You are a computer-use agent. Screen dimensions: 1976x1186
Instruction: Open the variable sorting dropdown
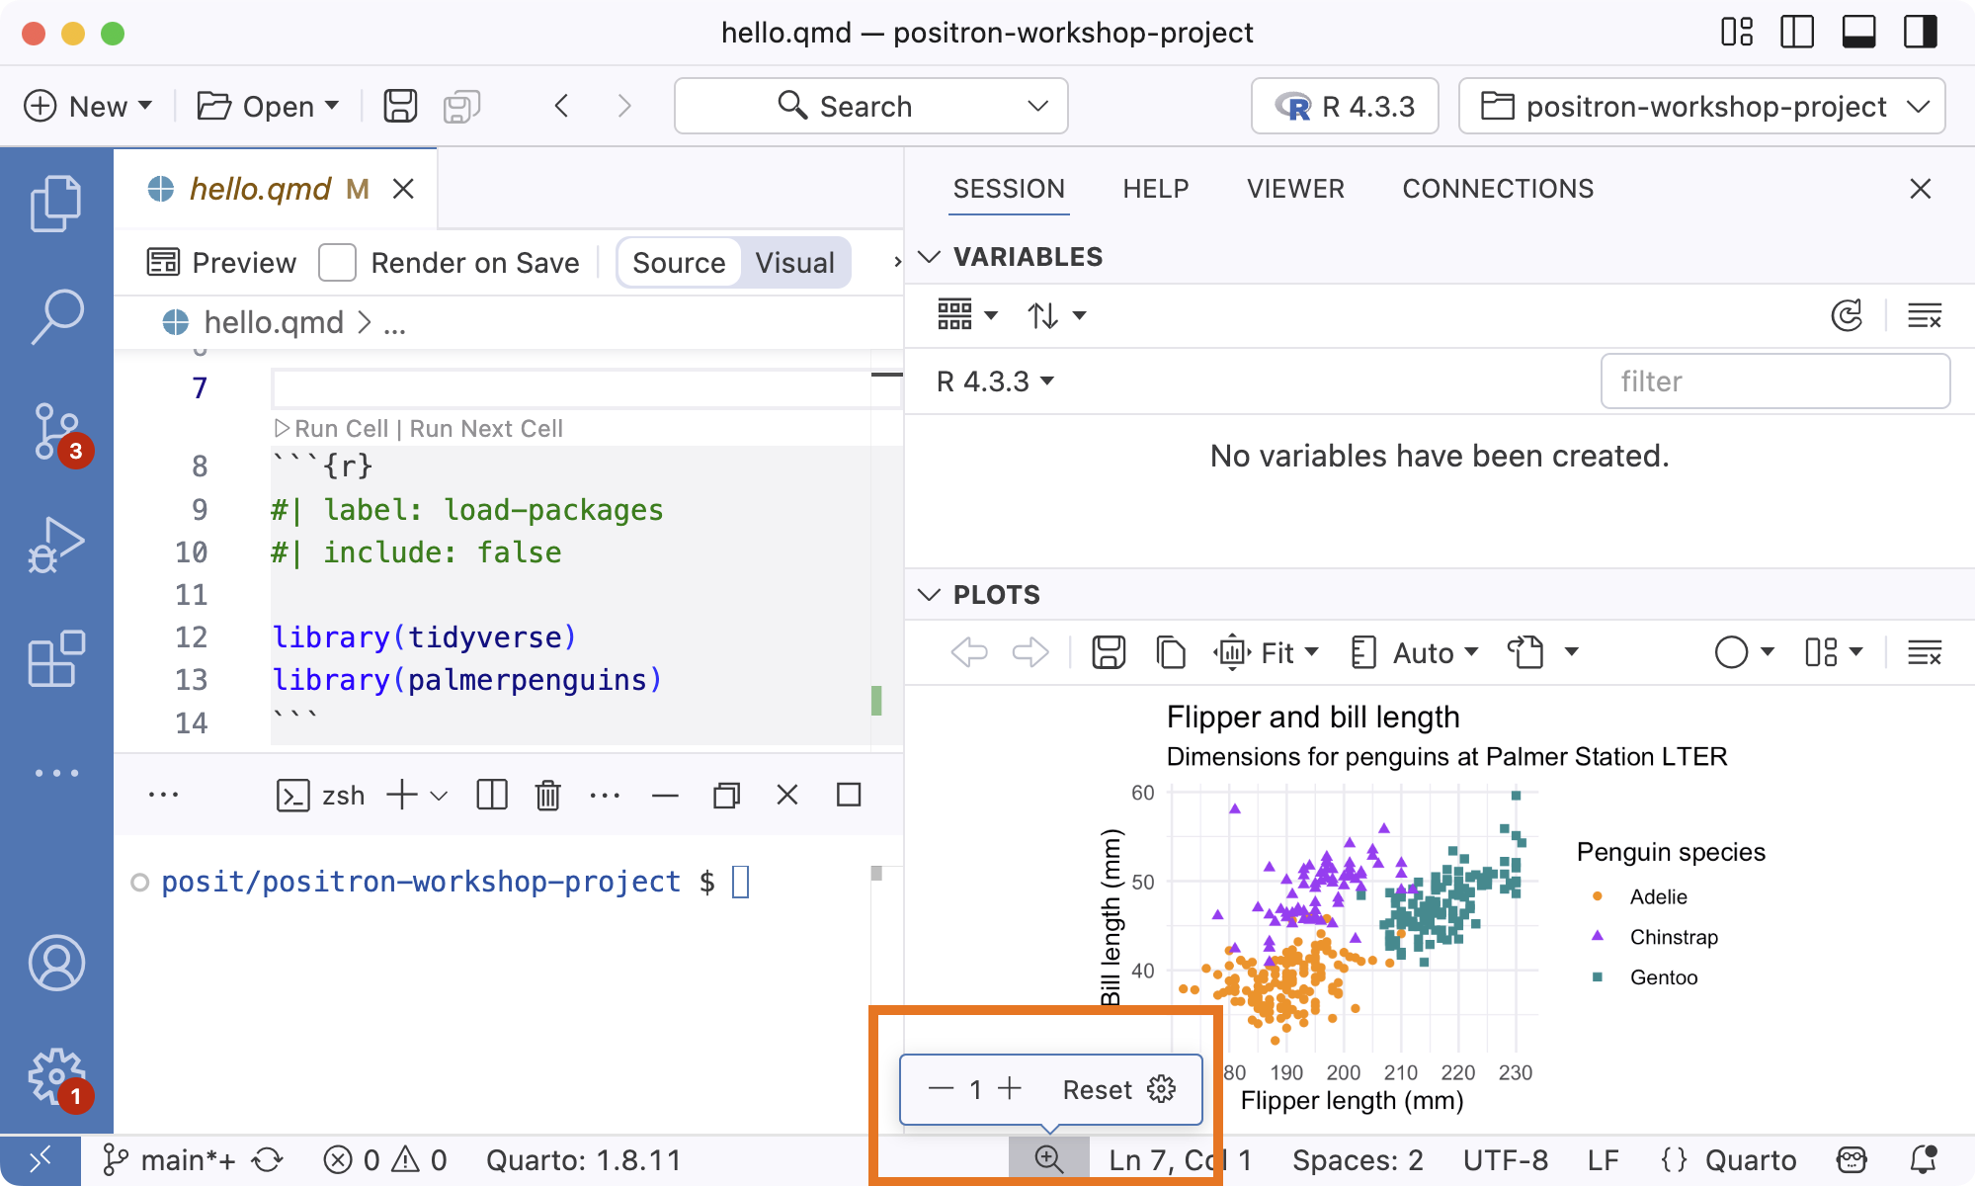(1056, 316)
